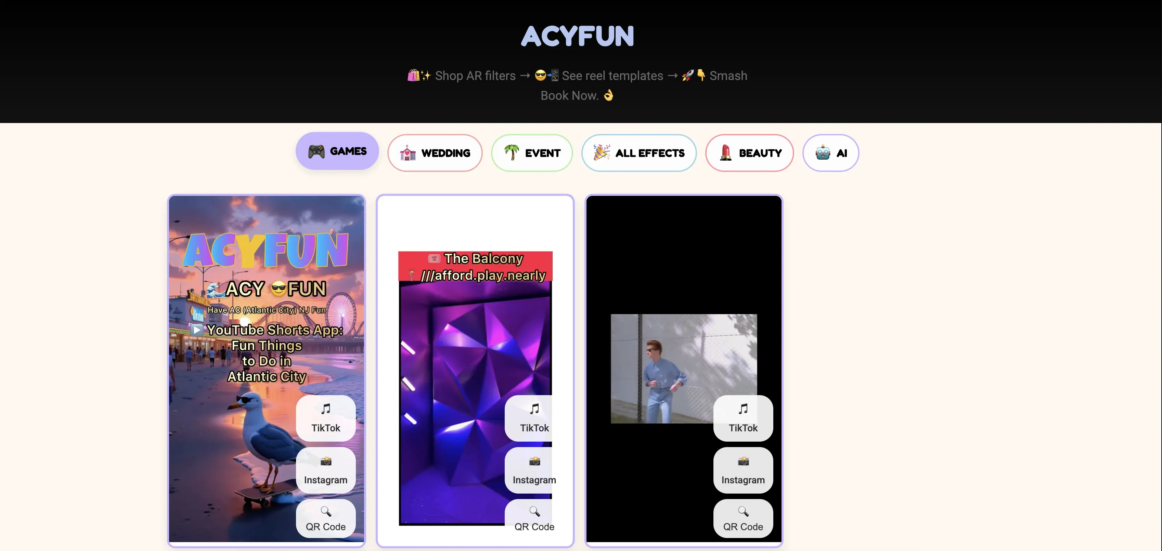This screenshot has width=1162, height=551.
Task: Click the 'Book Now.' tagline text
Action: click(569, 95)
